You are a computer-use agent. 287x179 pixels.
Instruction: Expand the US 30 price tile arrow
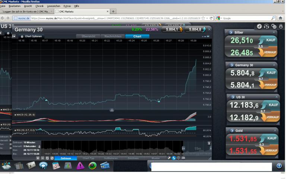pyautogui.click(x=233, y=97)
